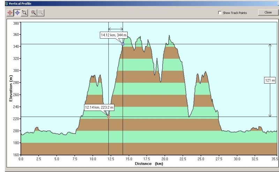This screenshot has height=172, width=279.
Task: Click the vertical elevation difference arrow
Action: (x=270, y=63)
